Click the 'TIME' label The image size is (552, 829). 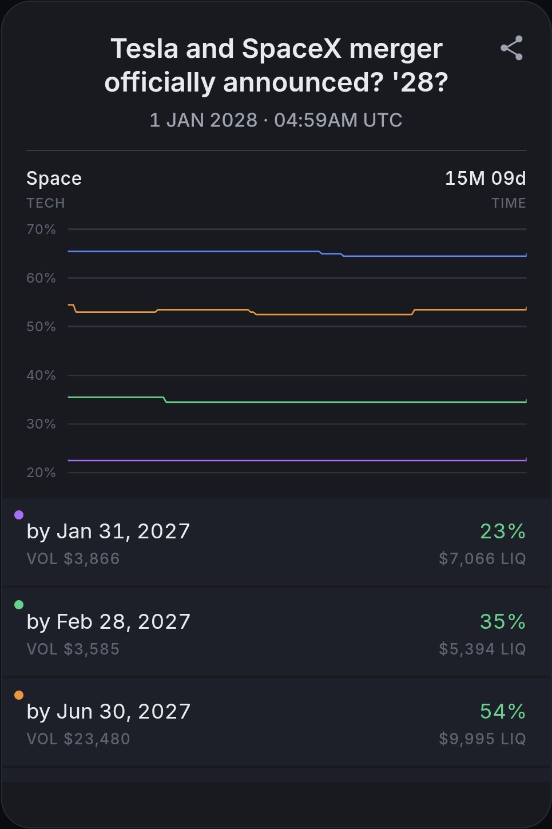(509, 203)
